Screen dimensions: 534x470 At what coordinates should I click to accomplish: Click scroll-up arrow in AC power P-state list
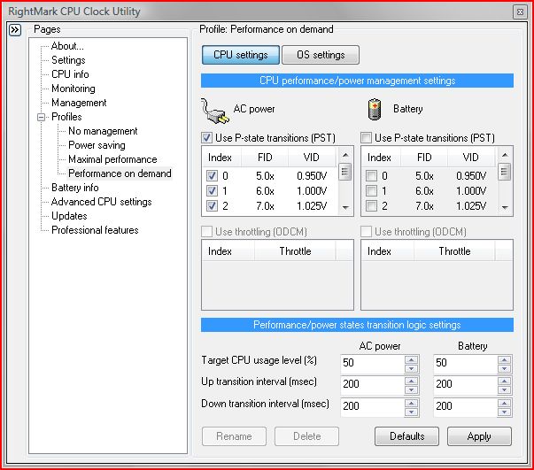pos(345,155)
